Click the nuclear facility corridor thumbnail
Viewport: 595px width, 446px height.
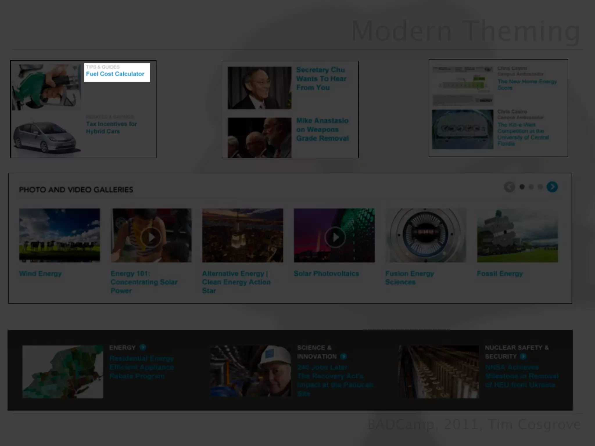pos(438,372)
